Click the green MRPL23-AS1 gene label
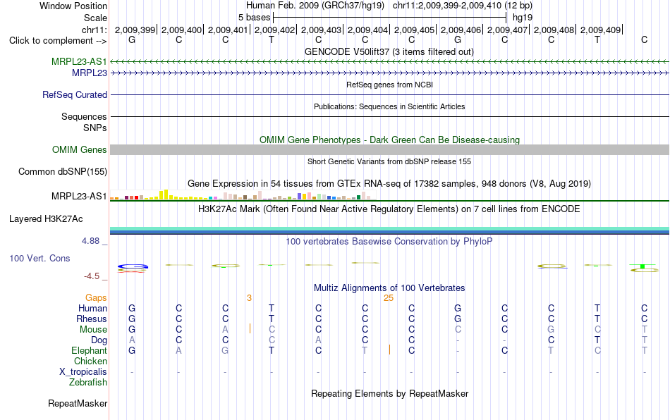 [79, 61]
